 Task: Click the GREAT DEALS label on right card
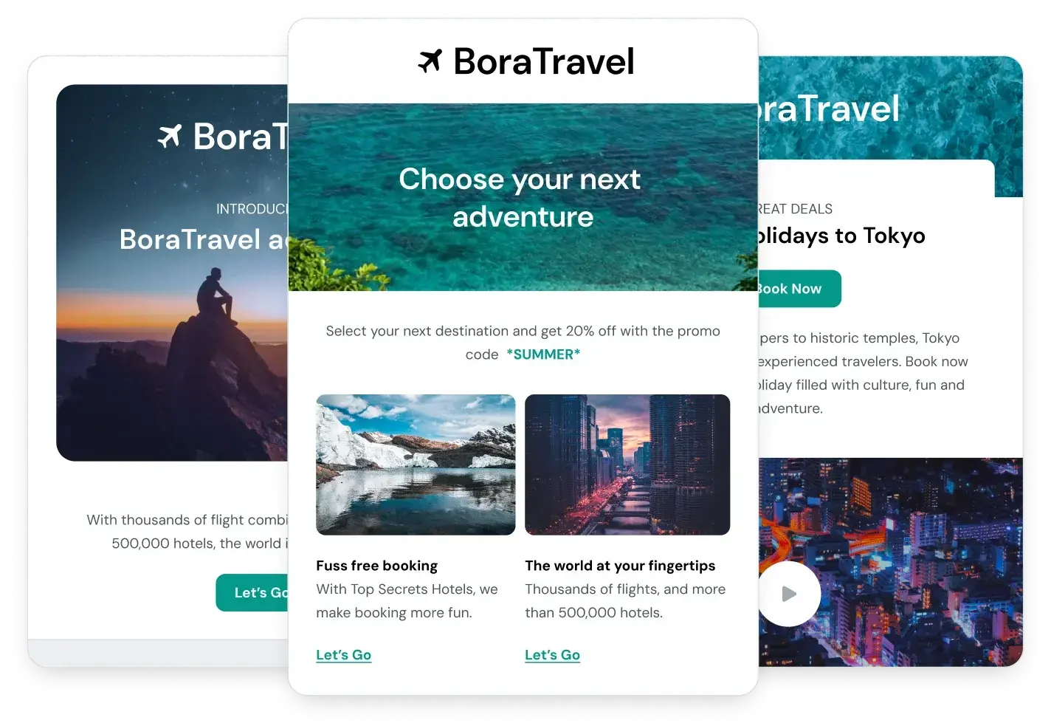click(x=796, y=209)
